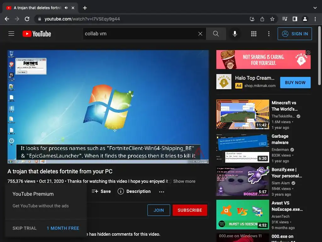Click 1 MONTH FREE in Premium popup
The height and width of the screenshot is (242, 322).
[63, 228]
